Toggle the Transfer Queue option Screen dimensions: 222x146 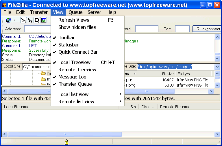(88, 84)
